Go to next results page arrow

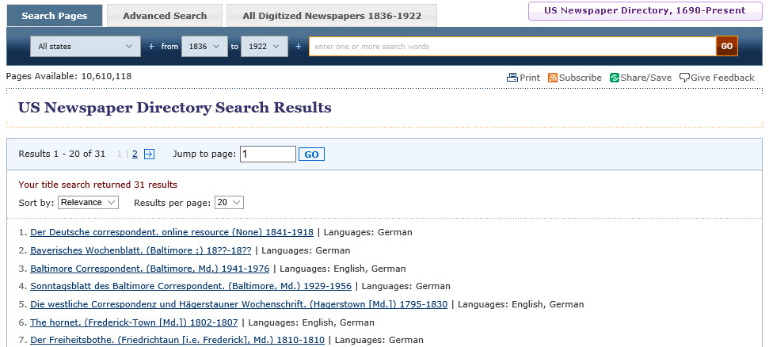(x=149, y=154)
